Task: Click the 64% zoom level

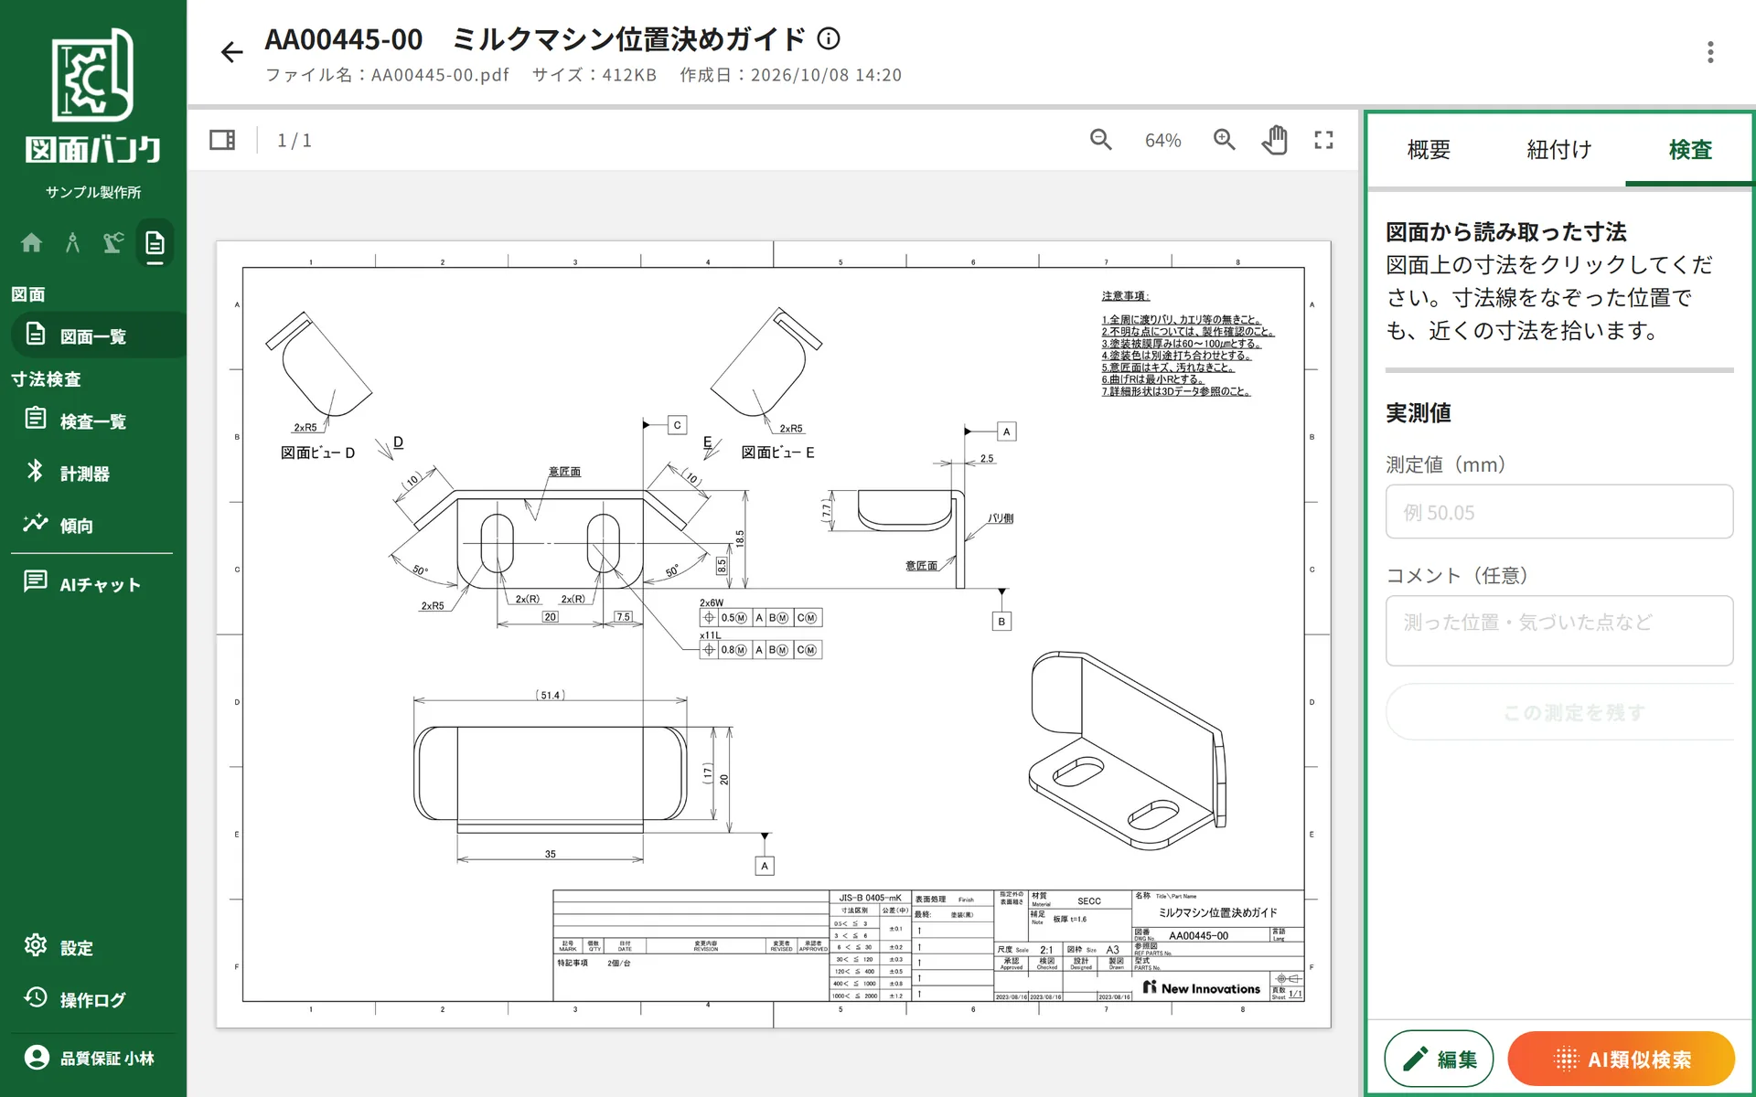Action: click(x=1162, y=141)
